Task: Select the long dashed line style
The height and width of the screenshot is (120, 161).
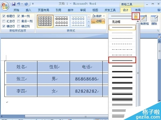Action: [122, 44]
